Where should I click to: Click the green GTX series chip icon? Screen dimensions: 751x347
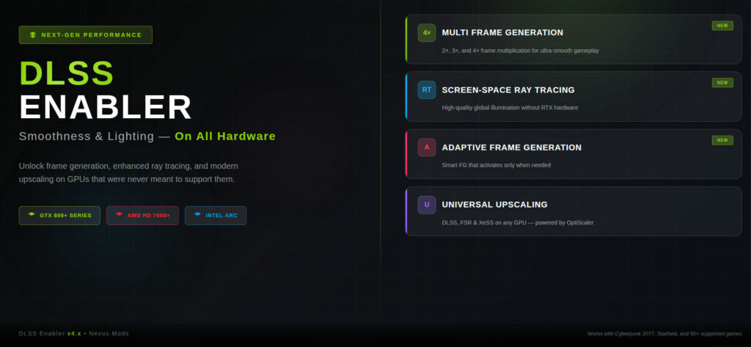pyautogui.click(x=32, y=214)
